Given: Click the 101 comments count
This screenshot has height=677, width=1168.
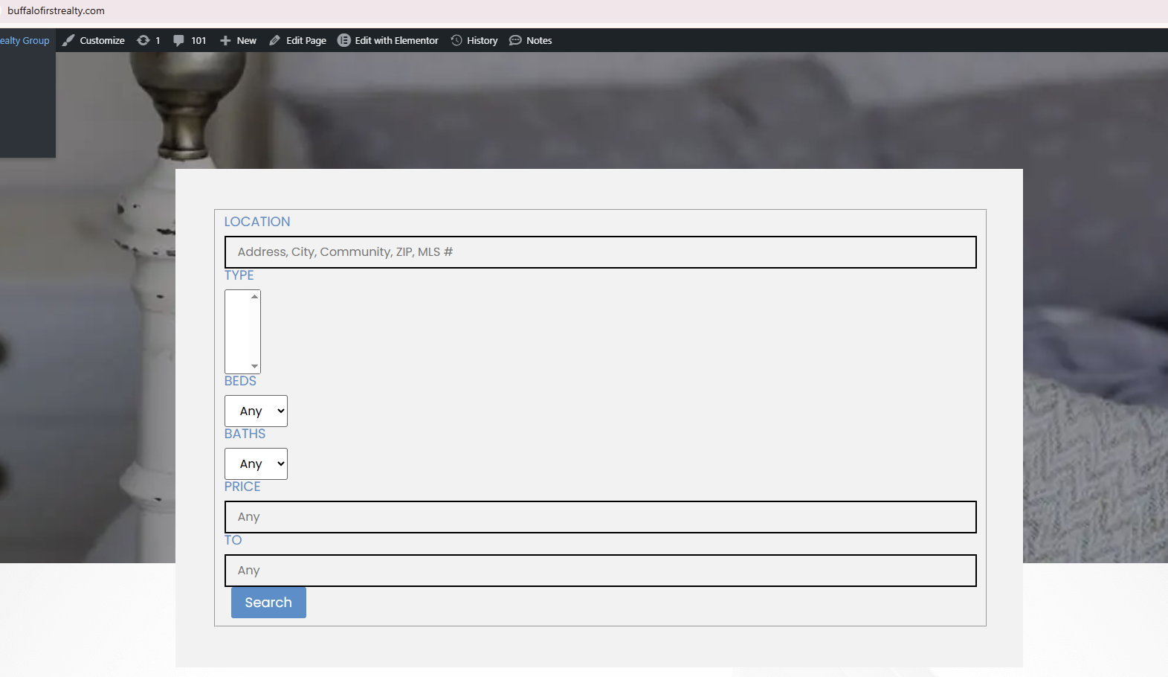Looking at the screenshot, I should click(199, 40).
